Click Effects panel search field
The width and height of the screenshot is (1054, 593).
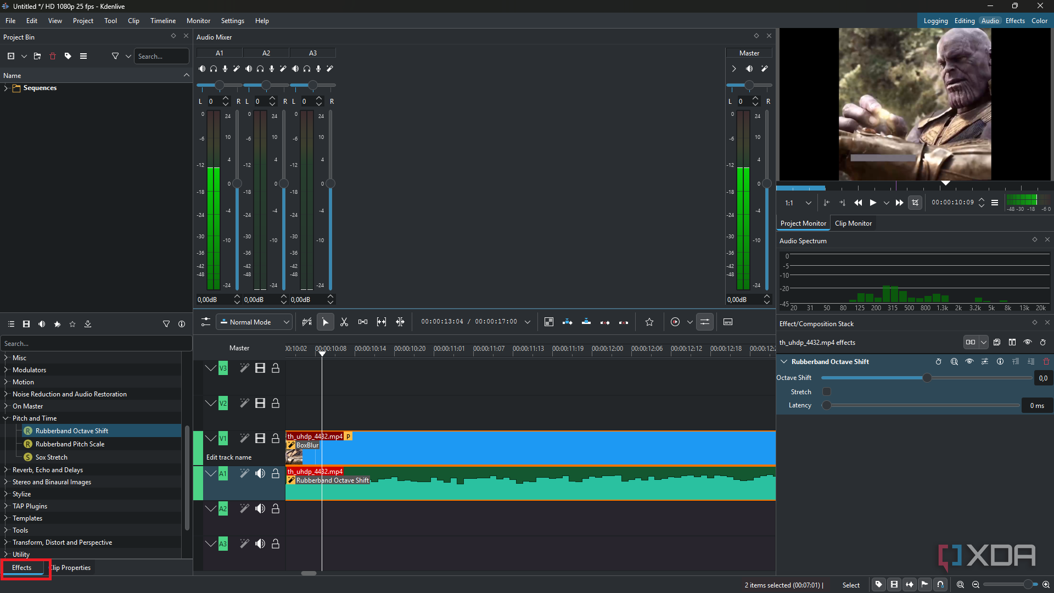(96, 344)
